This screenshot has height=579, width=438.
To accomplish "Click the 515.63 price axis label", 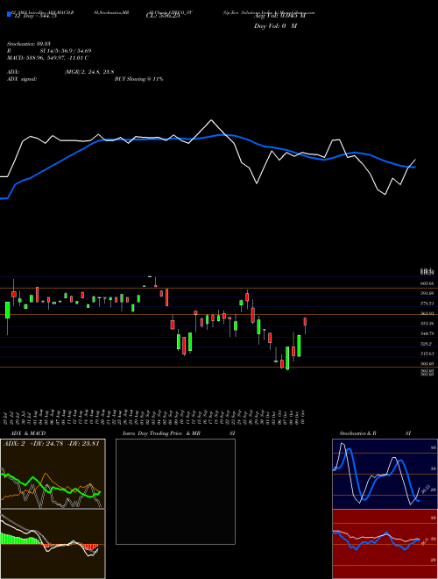I will (427, 354).
